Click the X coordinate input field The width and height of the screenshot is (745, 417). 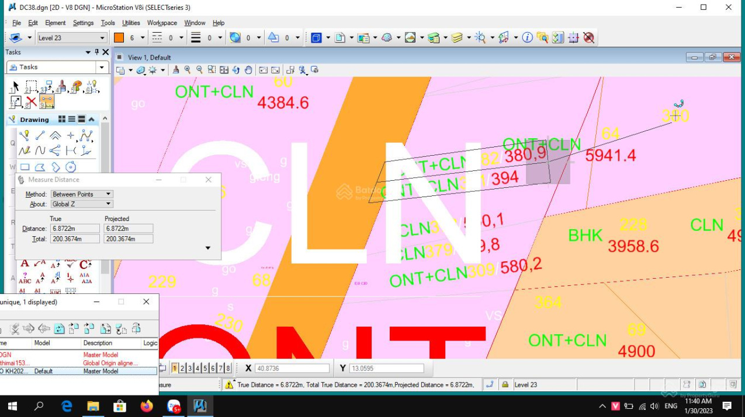point(292,369)
